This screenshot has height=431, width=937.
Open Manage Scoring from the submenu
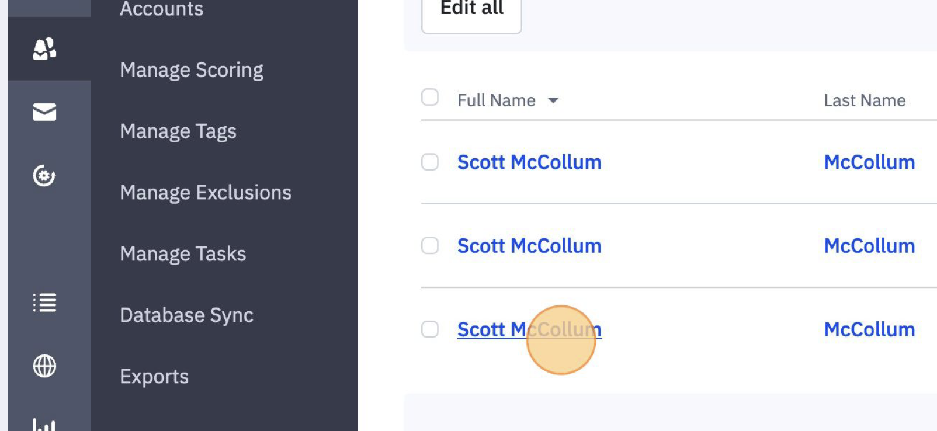(x=191, y=70)
